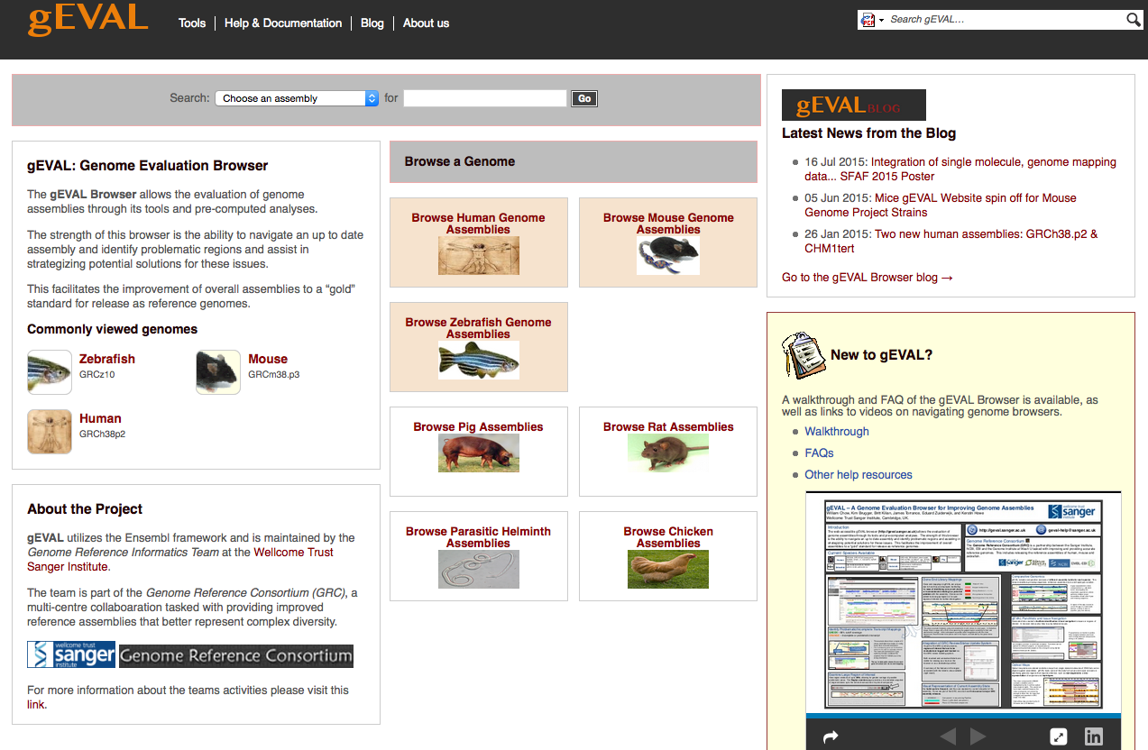
Task: Open Help & Documentation menu item
Action: click(x=283, y=23)
